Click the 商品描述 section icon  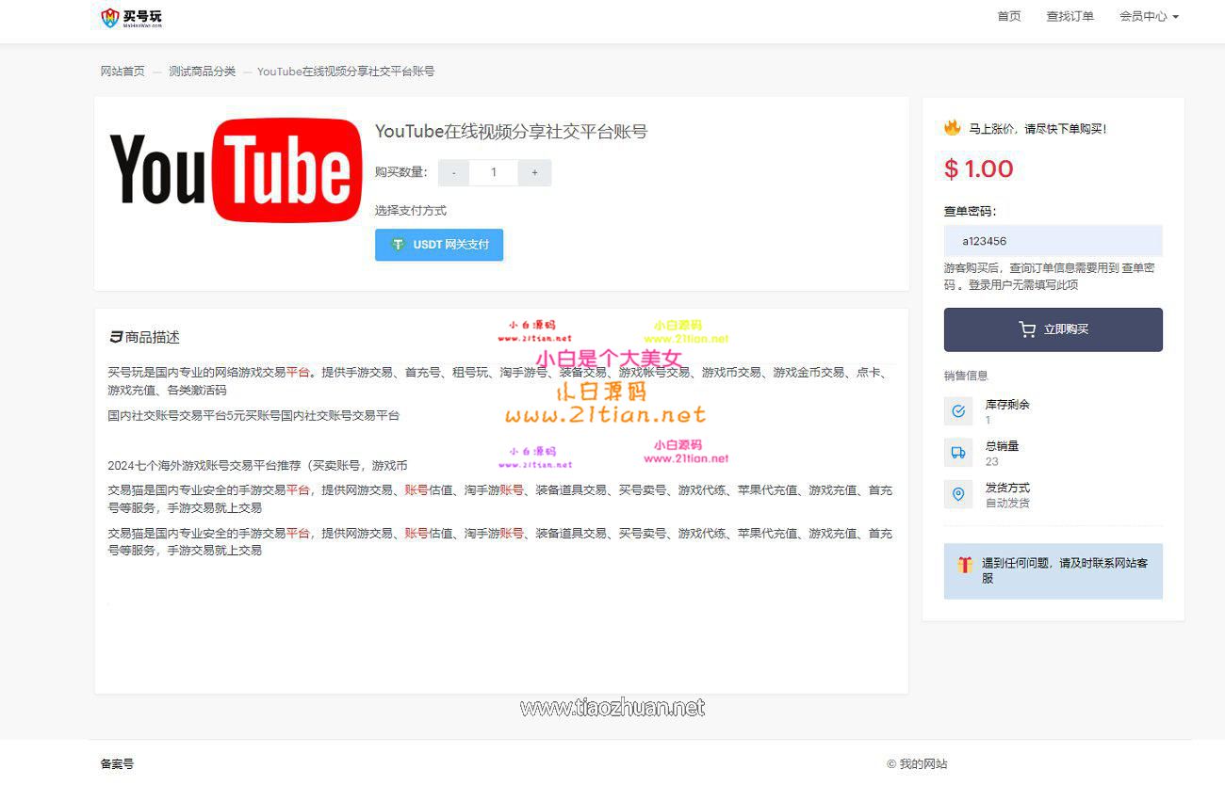[x=116, y=337]
